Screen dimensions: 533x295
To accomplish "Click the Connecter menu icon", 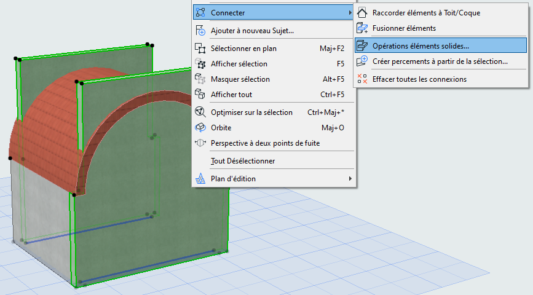I will tap(200, 12).
